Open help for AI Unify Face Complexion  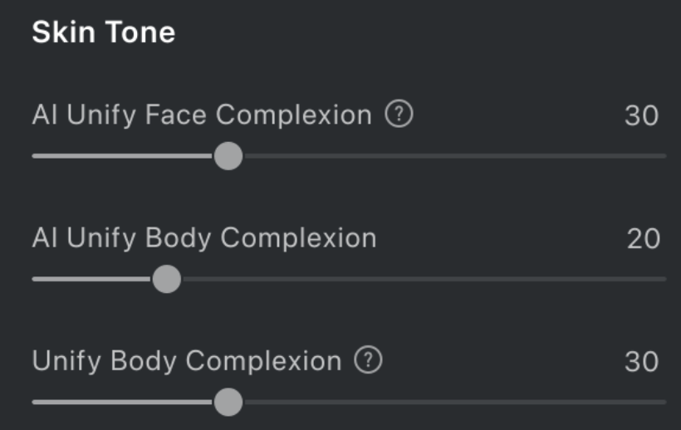(399, 115)
